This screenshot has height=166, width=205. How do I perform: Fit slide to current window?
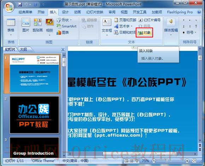click(x=194, y=161)
